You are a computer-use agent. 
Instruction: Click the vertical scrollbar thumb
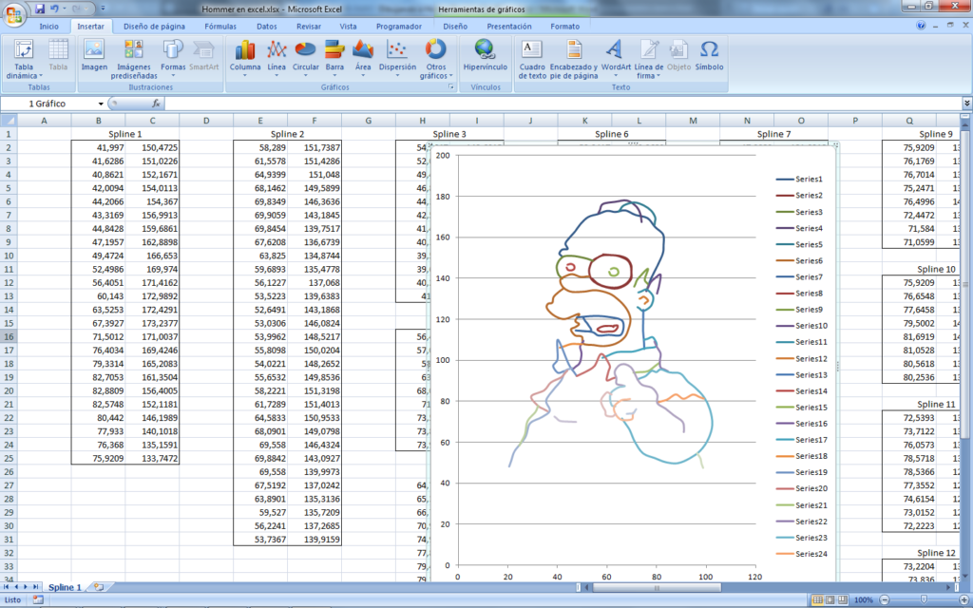point(965,282)
